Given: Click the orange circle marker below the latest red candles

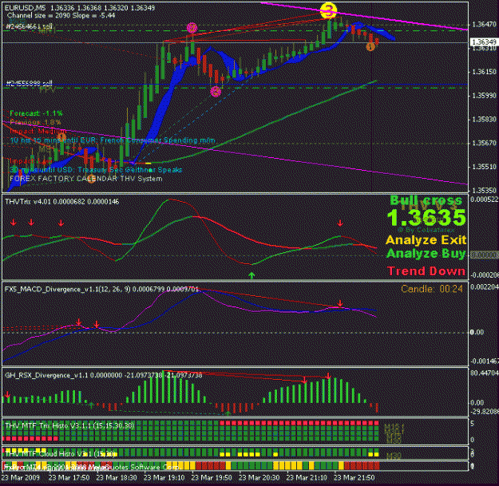Looking at the screenshot, I should coord(370,47).
